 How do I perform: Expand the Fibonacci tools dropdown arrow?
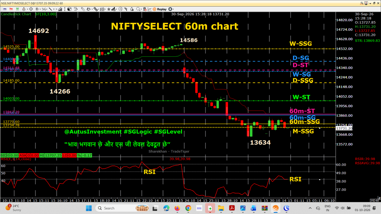tap(47, 10)
